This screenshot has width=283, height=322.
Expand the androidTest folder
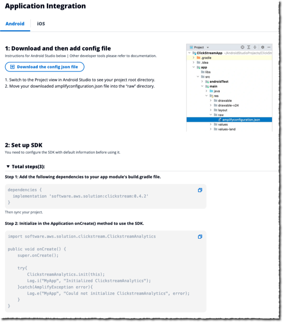(x=202, y=81)
